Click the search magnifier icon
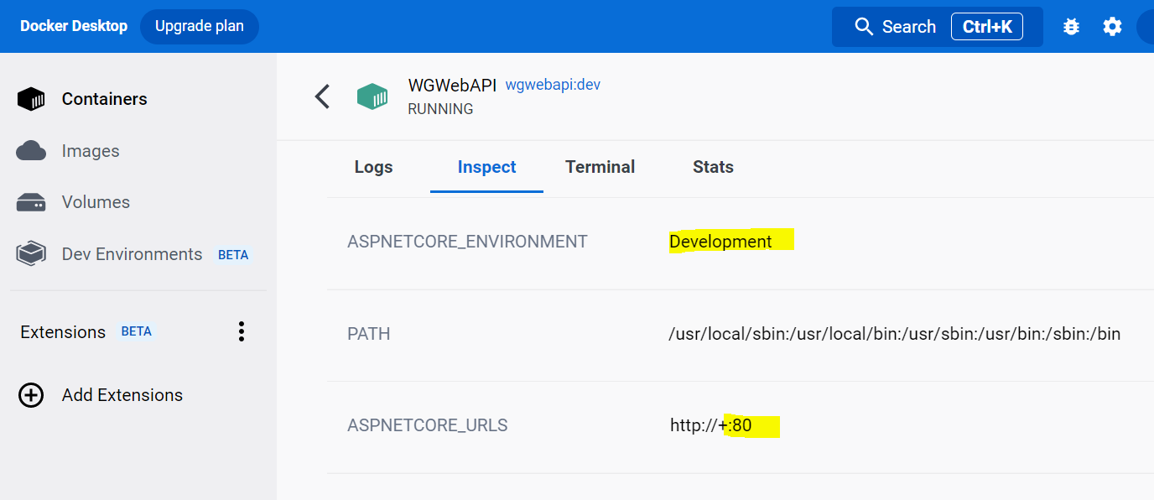1154x500 pixels. click(864, 27)
